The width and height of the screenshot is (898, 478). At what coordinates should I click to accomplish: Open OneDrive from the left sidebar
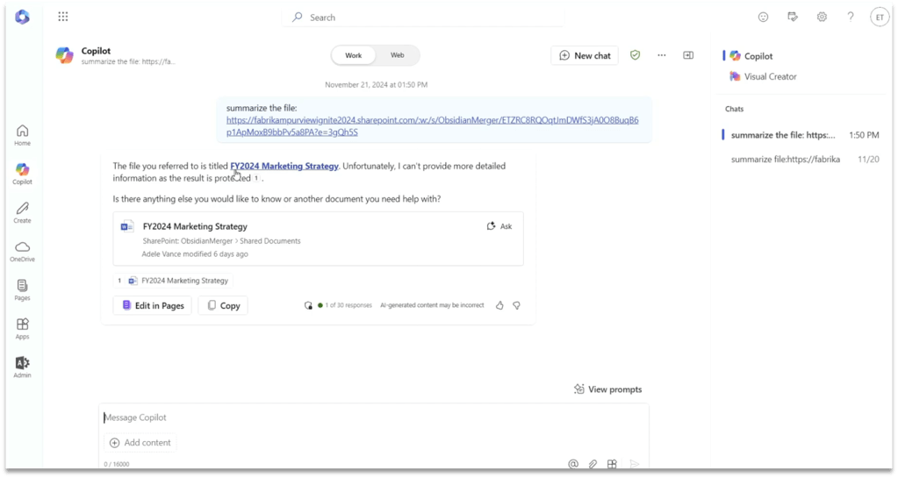pyautogui.click(x=22, y=252)
